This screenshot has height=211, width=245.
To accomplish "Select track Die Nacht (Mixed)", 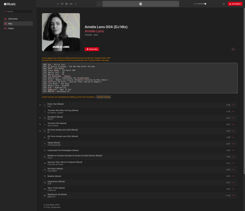I will tap(140, 118).
